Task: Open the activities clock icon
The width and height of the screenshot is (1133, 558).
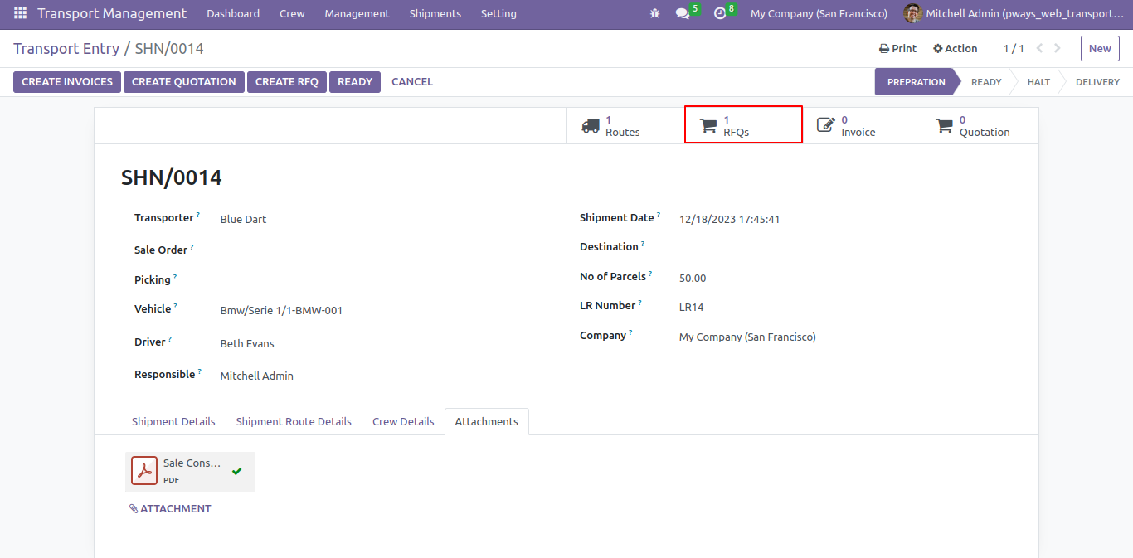Action: (x=720, y=14)
